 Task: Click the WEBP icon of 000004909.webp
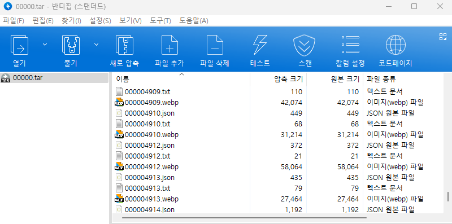point(119,102)
